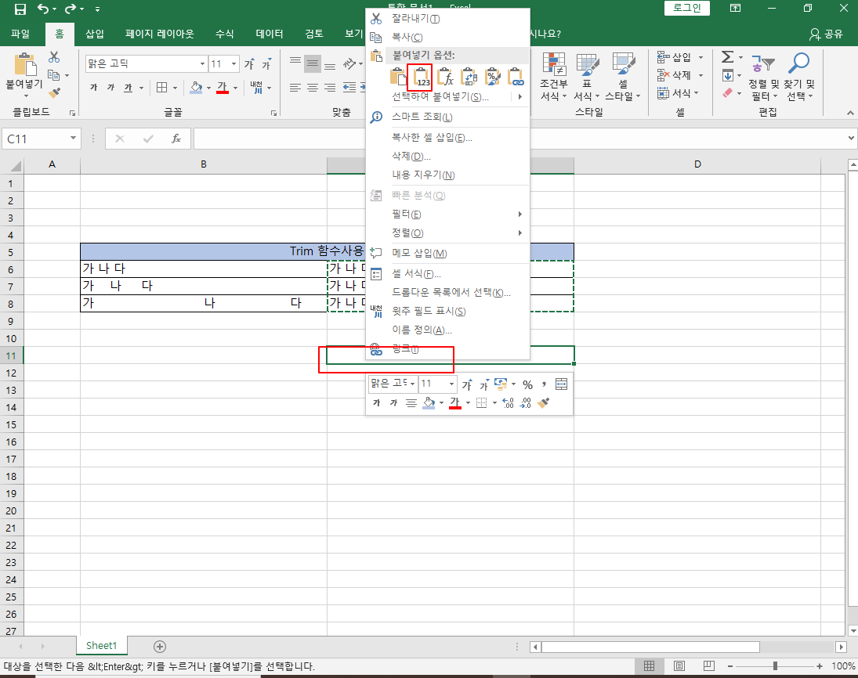Image resolution: width=858 pixels, height=678 pixels.
Task: Paste formulas using the fx clipboard icon
Action: (x=445, y=77)
